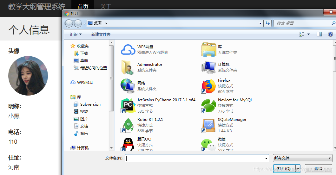The image size is (336, 175).
Task: Click the forward navigation arrow
Action: [78, 23]
